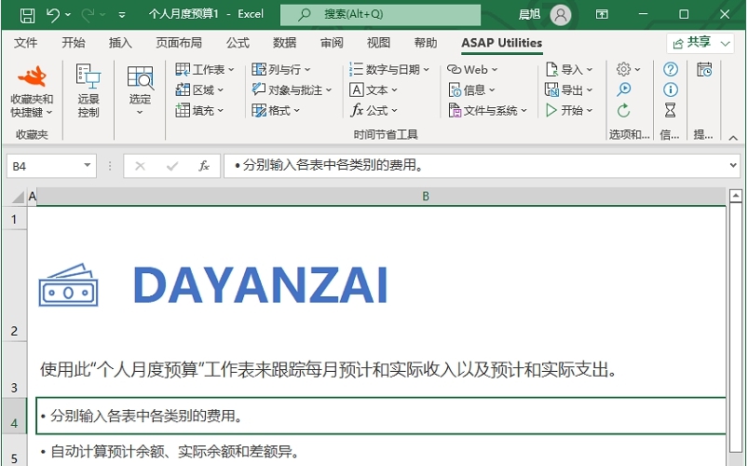Viewport: 748px width, 466px height.
Task: Open the Undo history dropdown arrow
Action: point(68,15)
